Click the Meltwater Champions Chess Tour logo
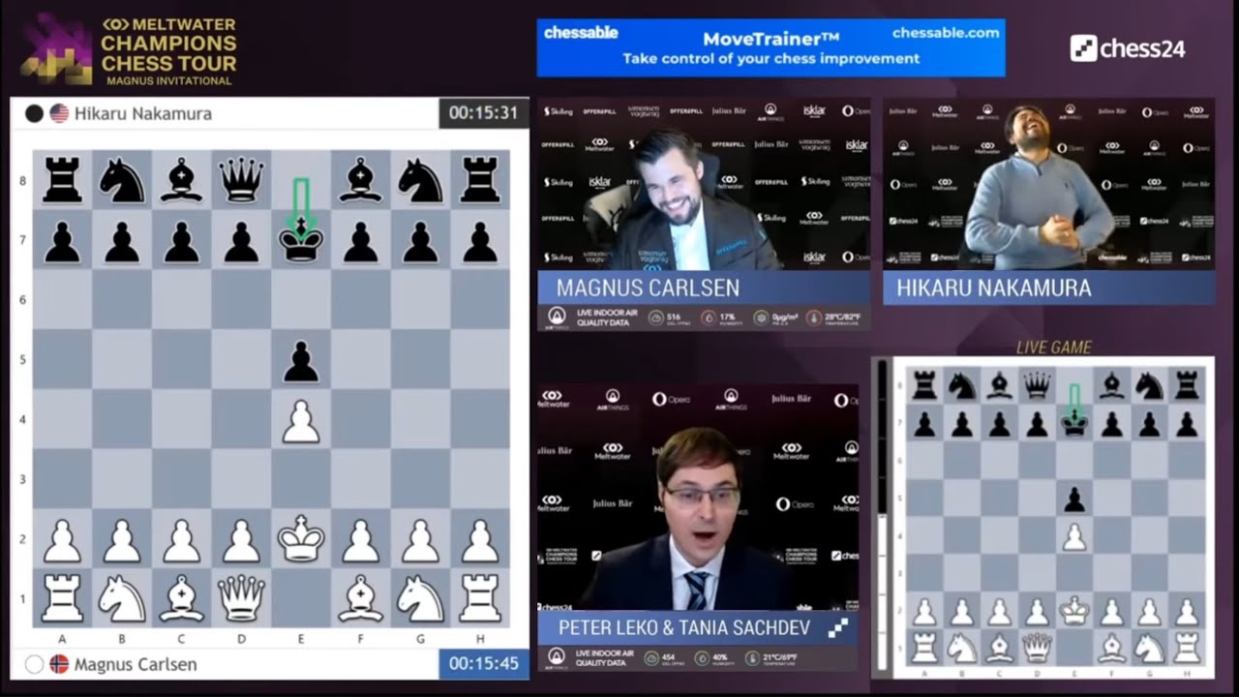The height and width of the screenshot is (697, 1239). [129, 48]
